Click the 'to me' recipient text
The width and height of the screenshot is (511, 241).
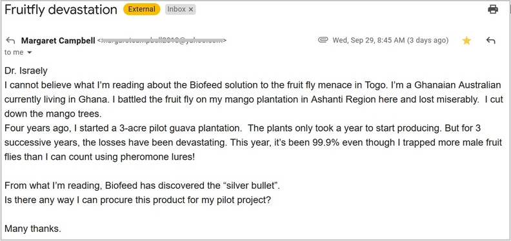[x=14, y=52]
